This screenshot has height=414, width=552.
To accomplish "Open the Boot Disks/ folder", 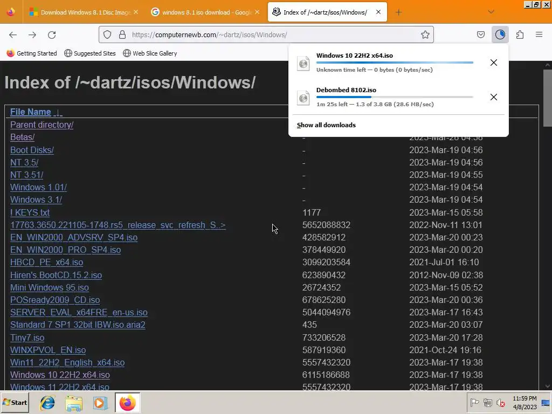I will coord(32,150).
